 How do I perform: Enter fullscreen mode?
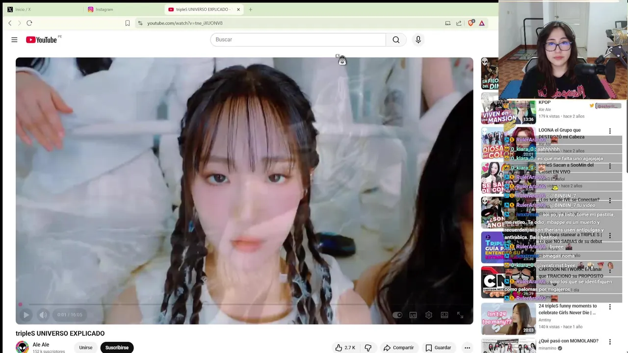point(460,315)
